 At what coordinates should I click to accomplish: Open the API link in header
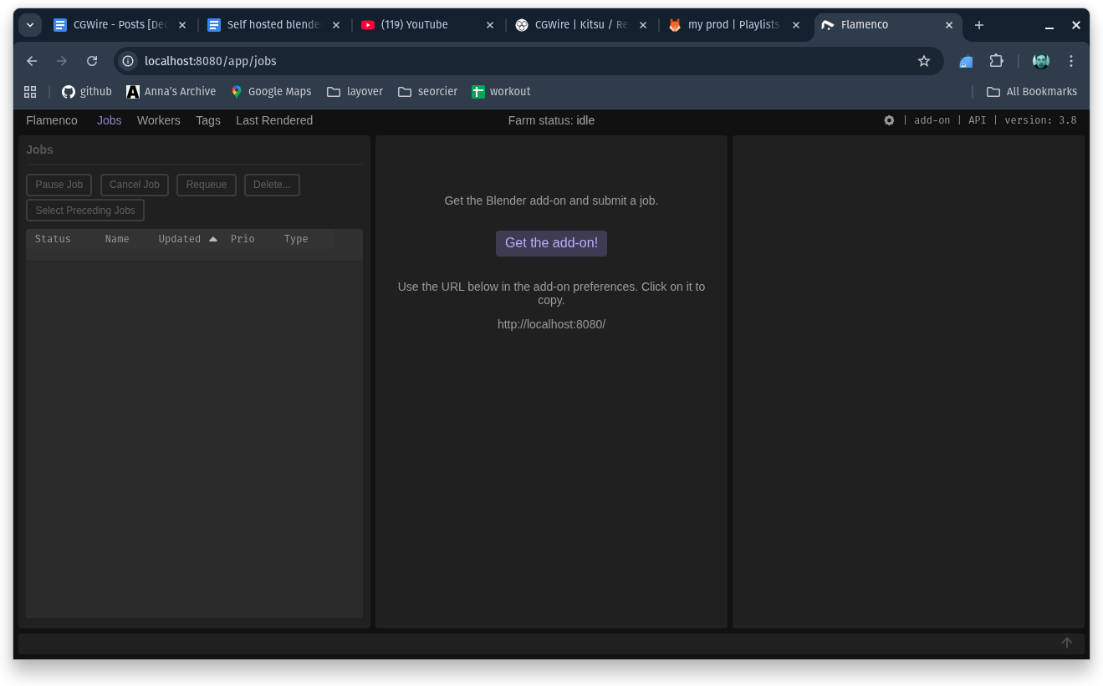point(977,120)
